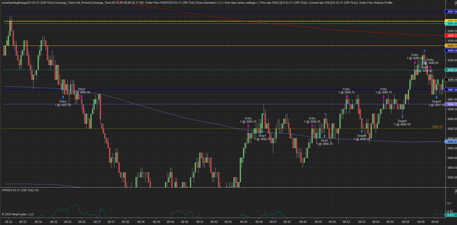Click the teal 0.627 ATR value marker

tap(450, 215)
